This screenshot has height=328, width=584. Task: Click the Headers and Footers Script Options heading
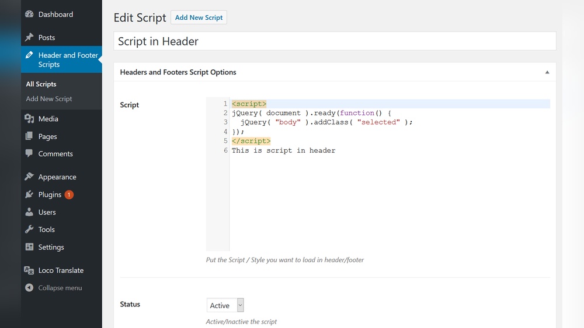click(x=178, y=72)
